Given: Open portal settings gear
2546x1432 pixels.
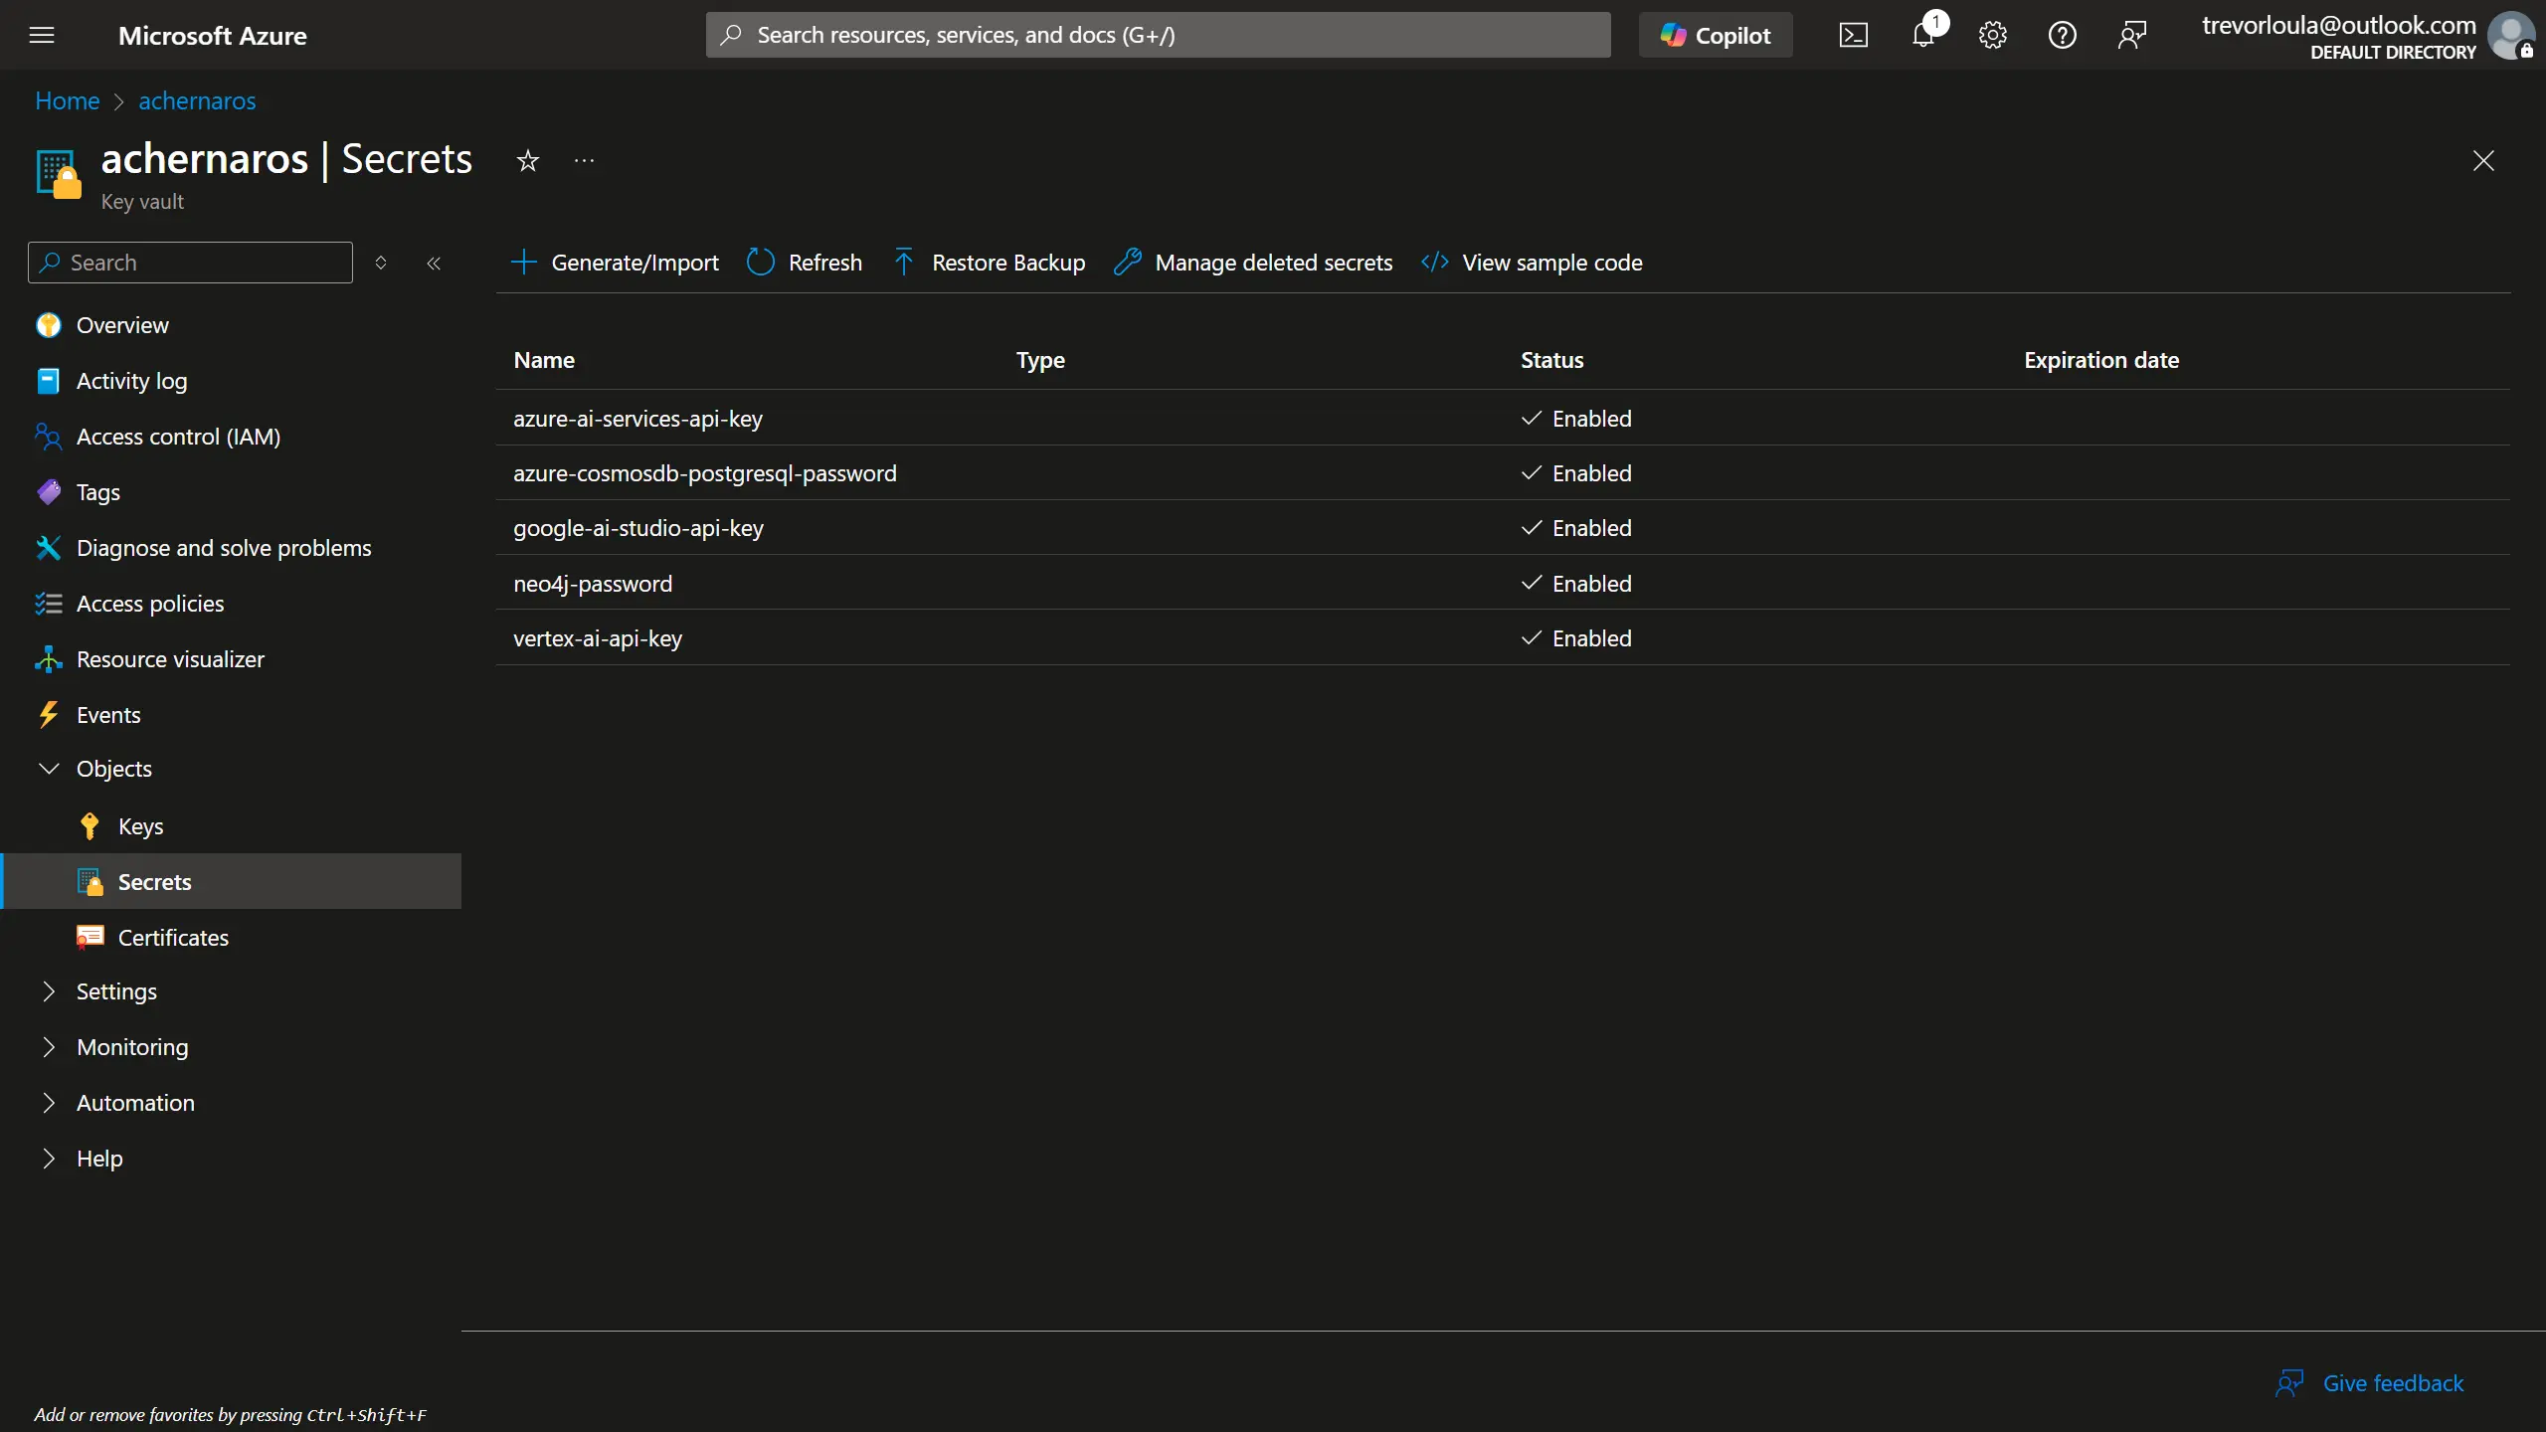Looking at the screenshot, I should tap(1992, 36).
